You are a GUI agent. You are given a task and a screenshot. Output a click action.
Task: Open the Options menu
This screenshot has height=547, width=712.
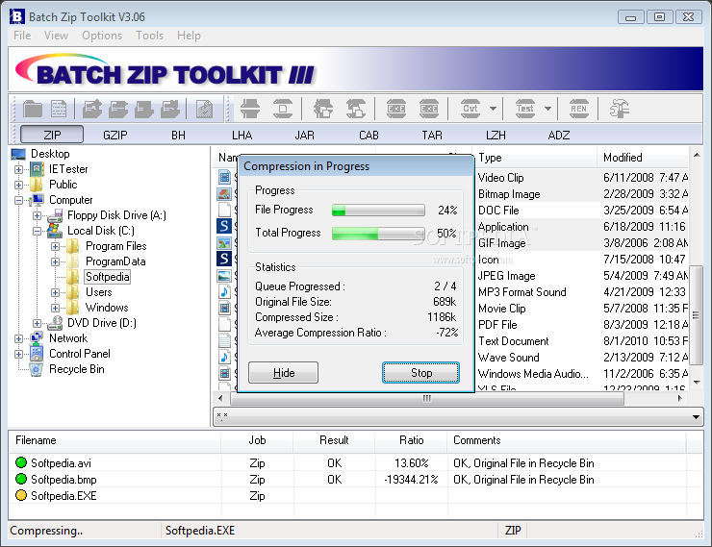point(102,36)
